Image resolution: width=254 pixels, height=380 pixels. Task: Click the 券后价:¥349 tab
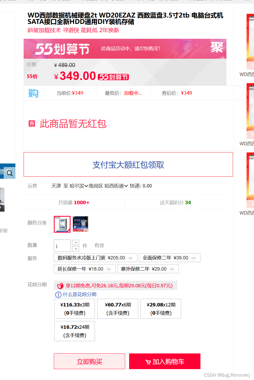click(x=177, y=93)
